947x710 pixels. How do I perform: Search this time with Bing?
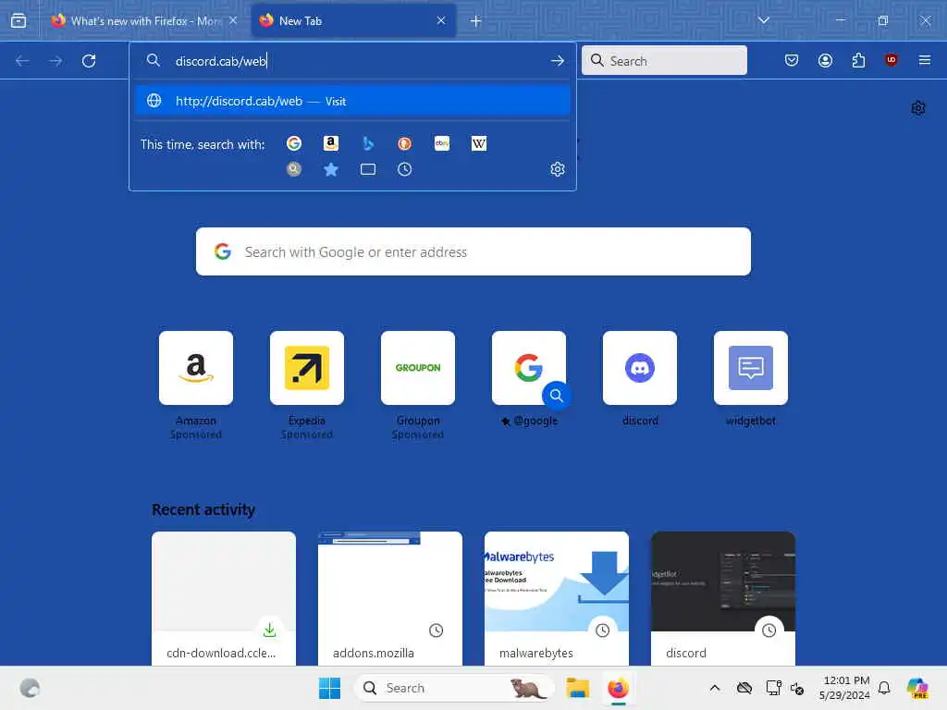pyautogui.click(x=368, y=143)
